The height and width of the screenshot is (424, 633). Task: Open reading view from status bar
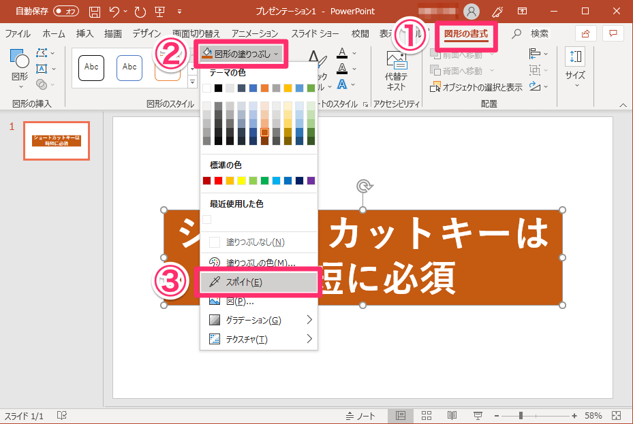(x=452, y=416)
